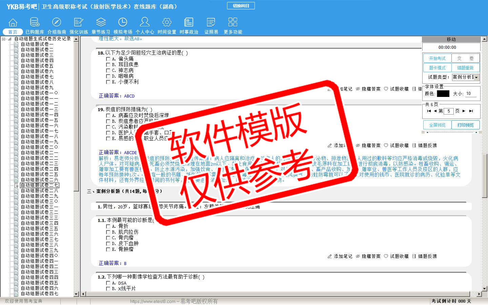Click the 介绍指南 compass icon
Viewport: 488px width, 305px height.
point(57,23)
